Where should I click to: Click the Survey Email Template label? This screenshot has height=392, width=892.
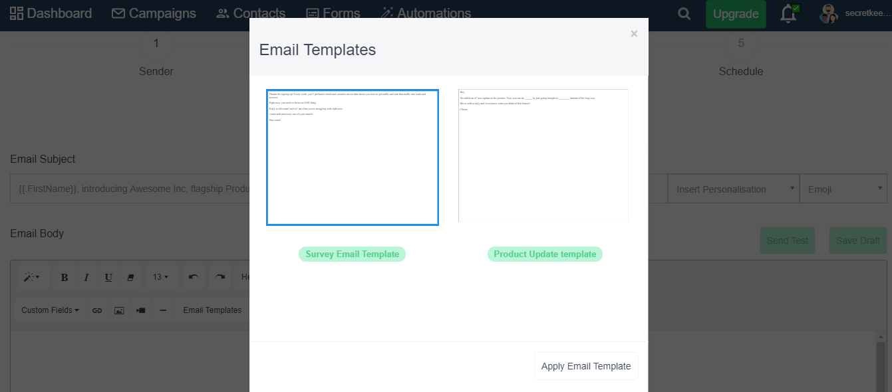click(x=352, y=254)
